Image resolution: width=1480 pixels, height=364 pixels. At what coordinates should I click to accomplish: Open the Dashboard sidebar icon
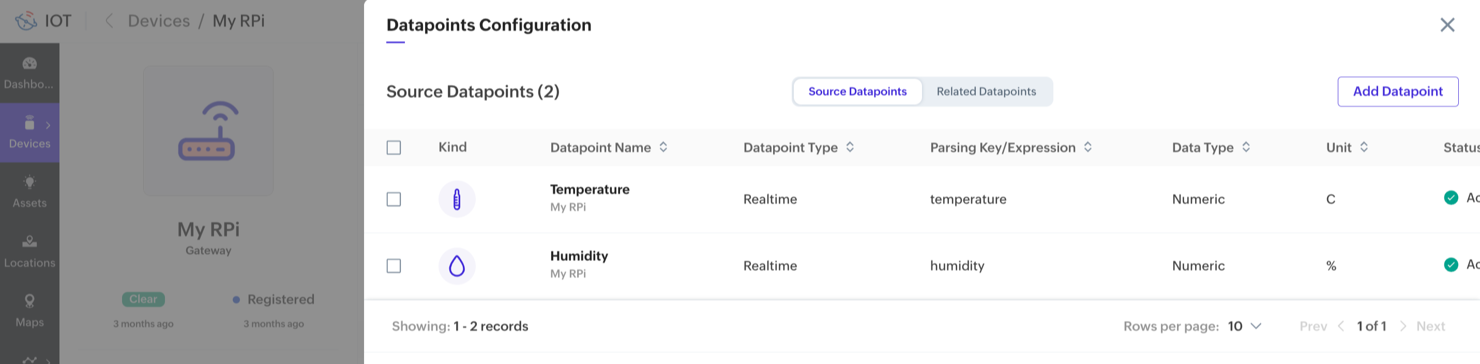pos(29,64)
